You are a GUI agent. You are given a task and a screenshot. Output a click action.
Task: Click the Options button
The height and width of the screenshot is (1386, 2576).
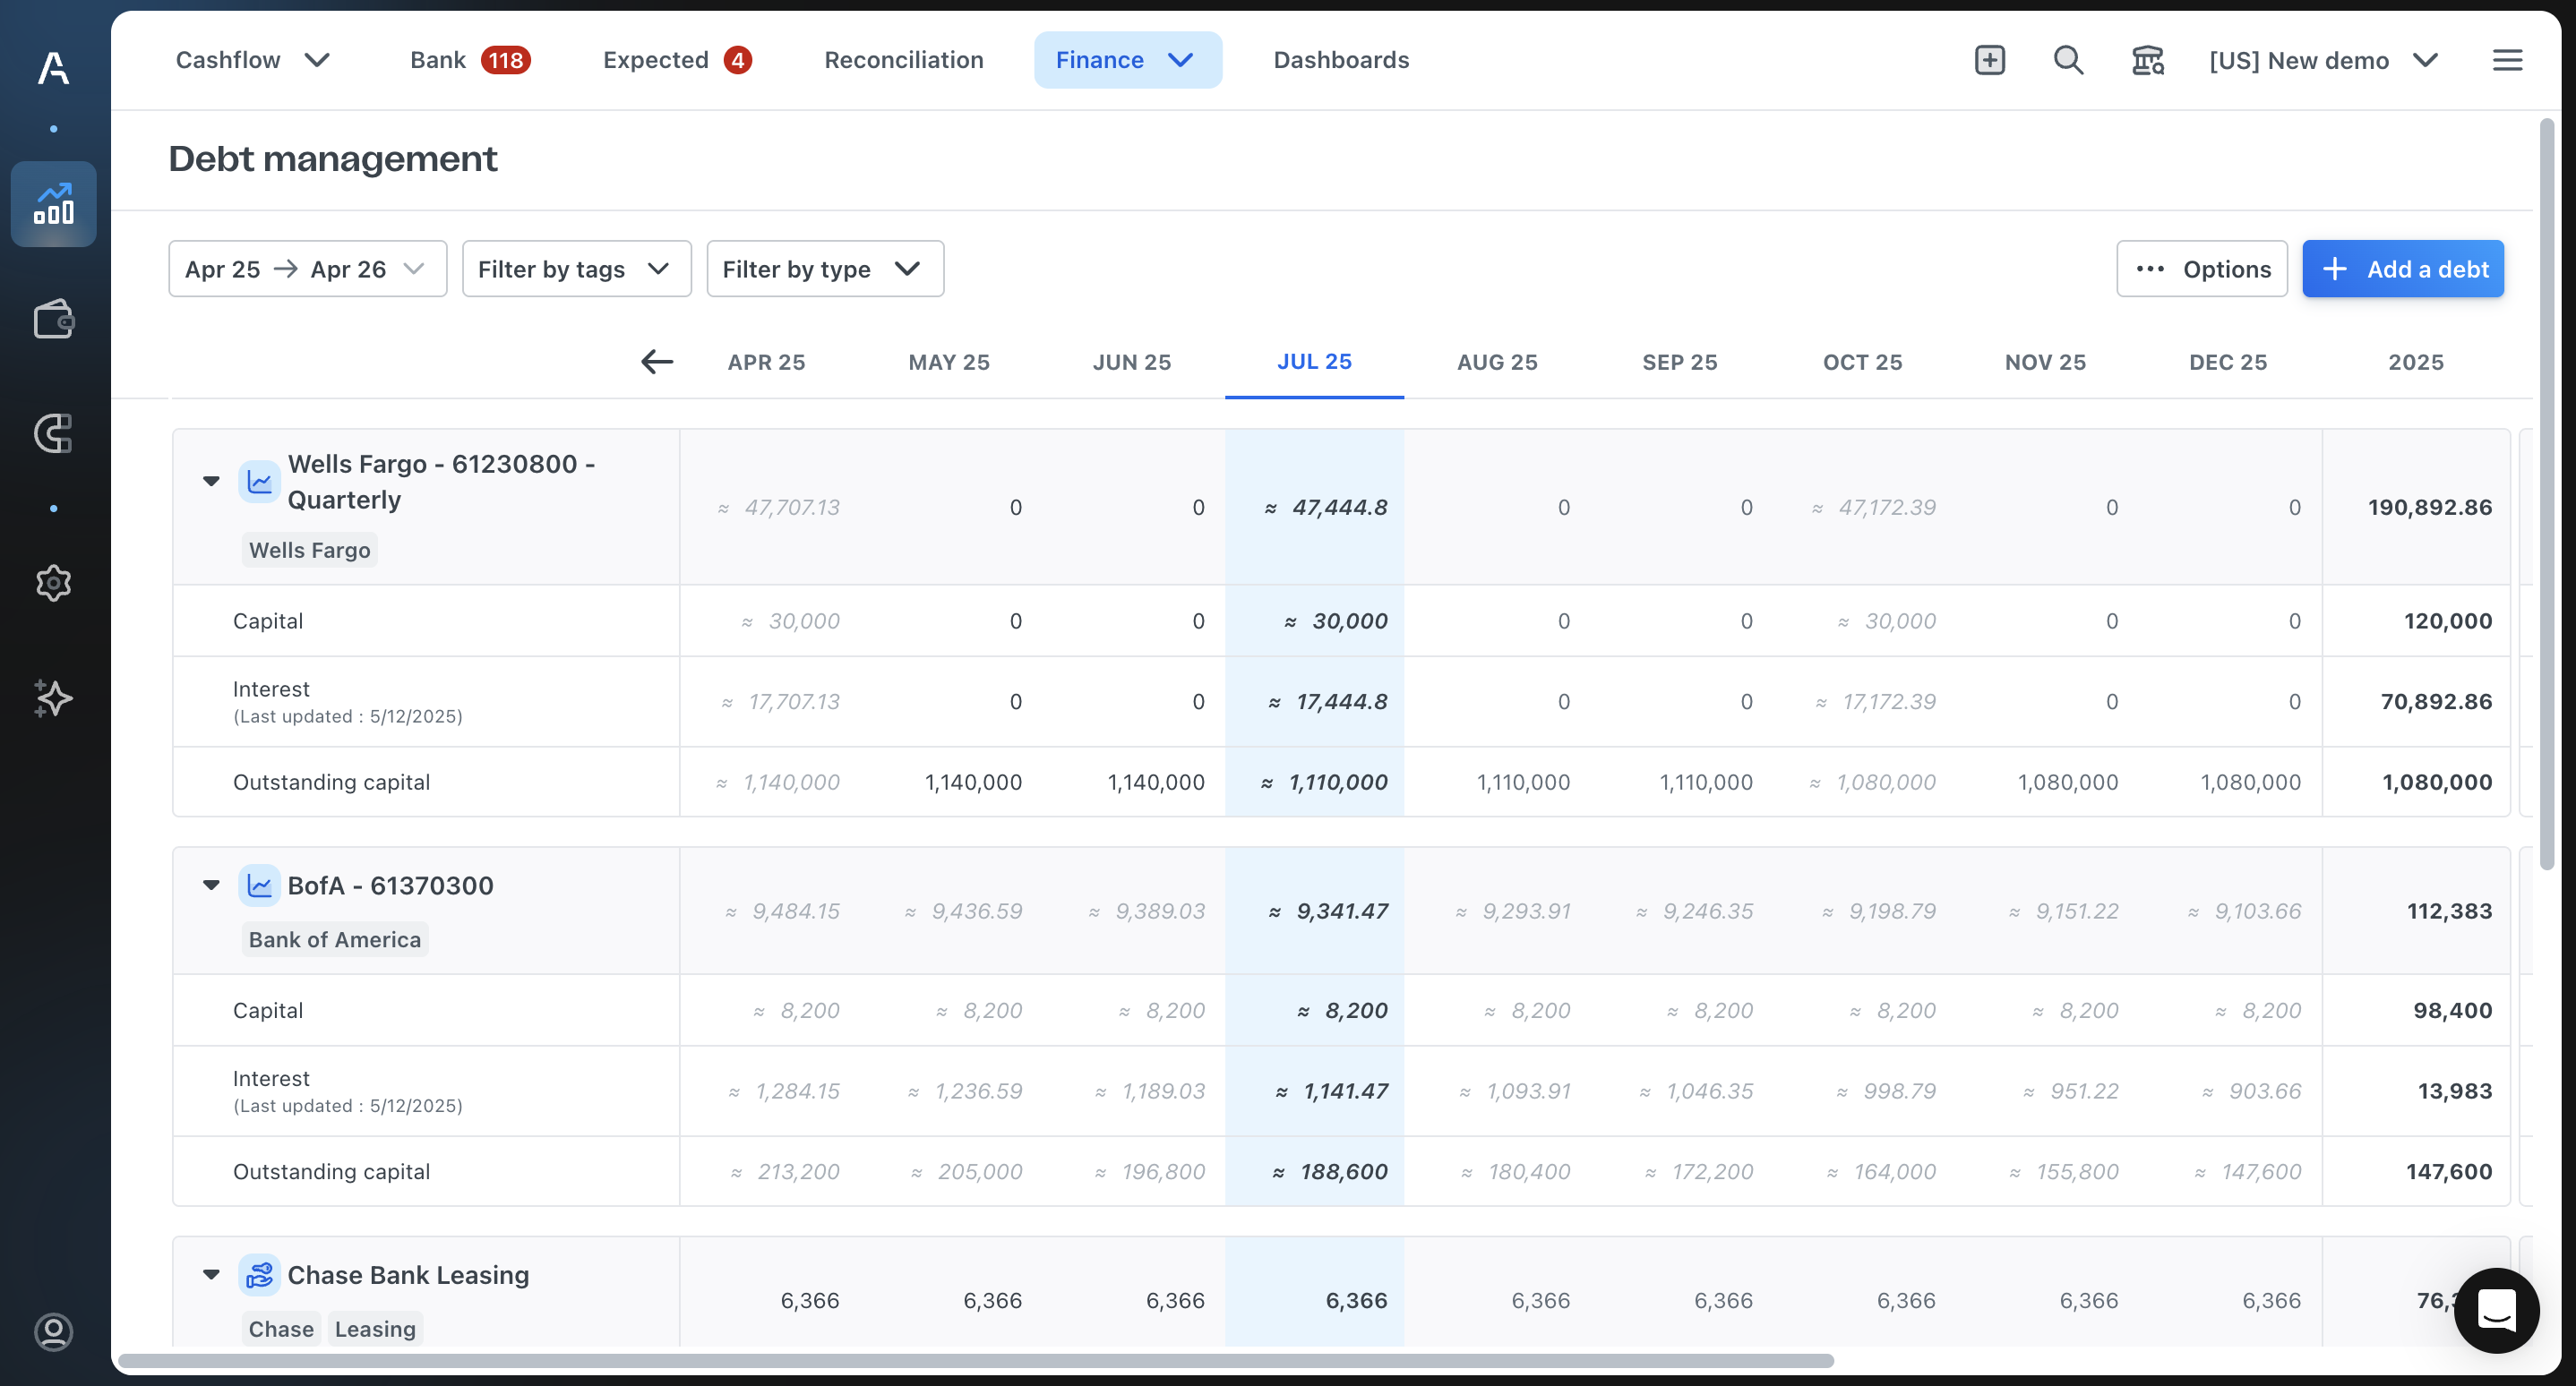pyautogui.click(x=2201, y=269)
